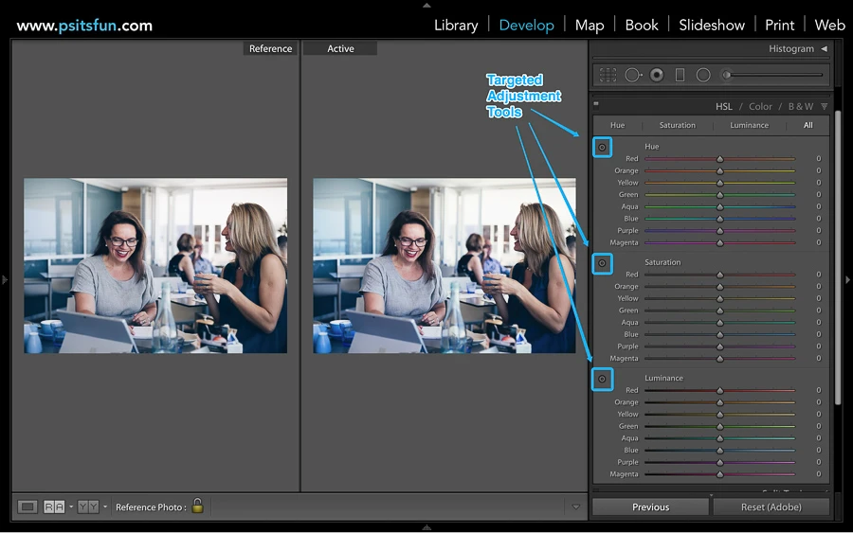
Task: Toggle the Reference Photo lock icon
Action: 197,506
